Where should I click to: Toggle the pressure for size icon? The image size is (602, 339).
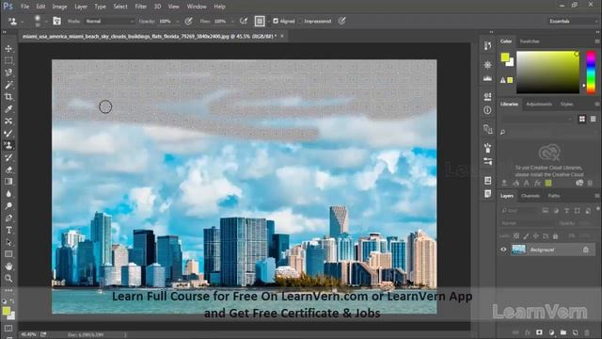pos(341,21)
